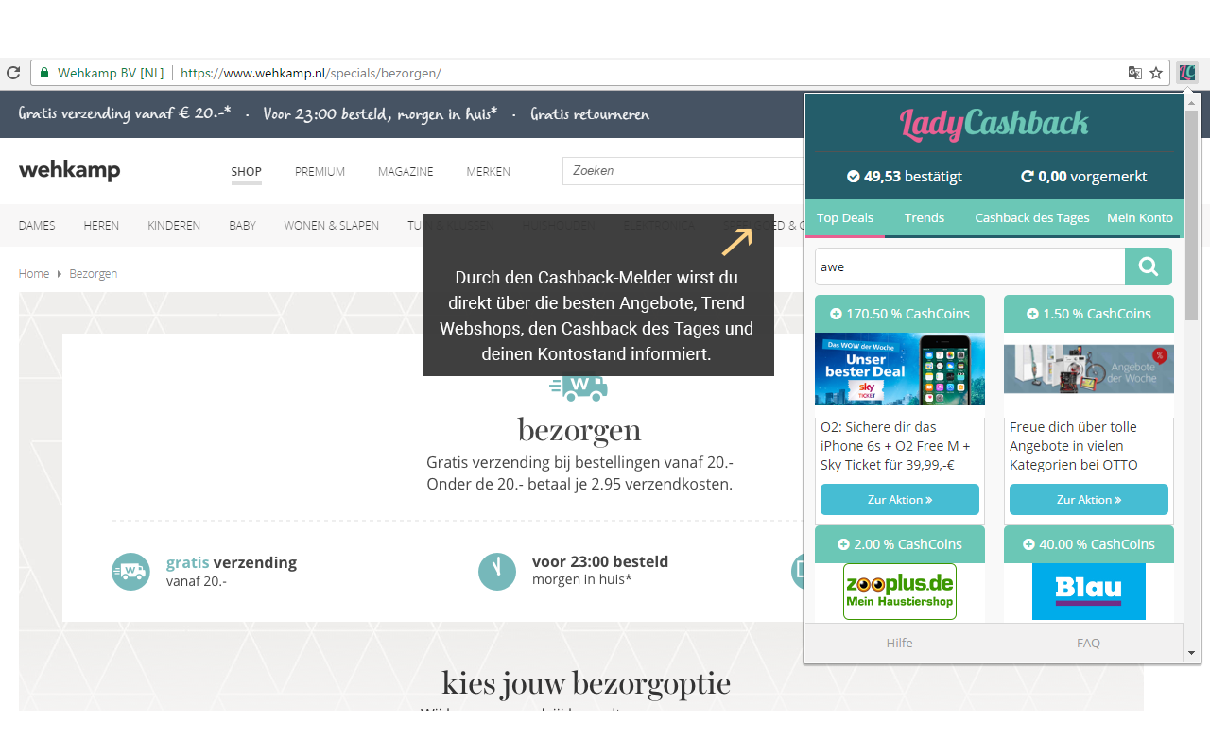
Task: Click the delivery truck icon for gratis verzending
Action: click(x=130, y=572)
